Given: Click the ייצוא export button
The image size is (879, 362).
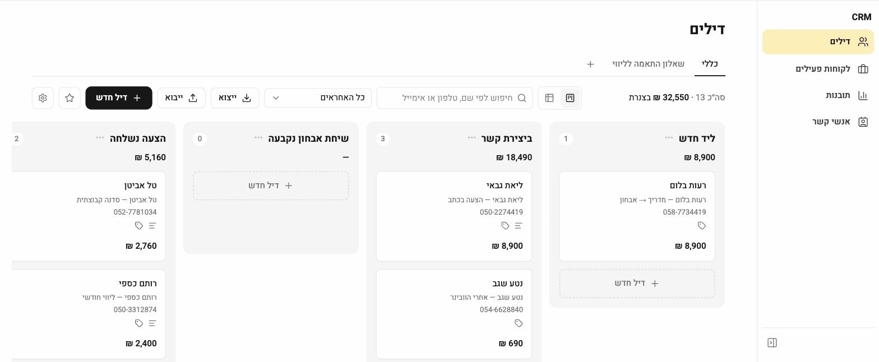Looking at the screenshot, I should point(235,98).
